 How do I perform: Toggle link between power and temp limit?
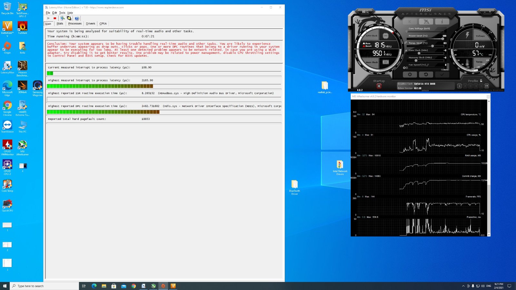pos(406,43)
